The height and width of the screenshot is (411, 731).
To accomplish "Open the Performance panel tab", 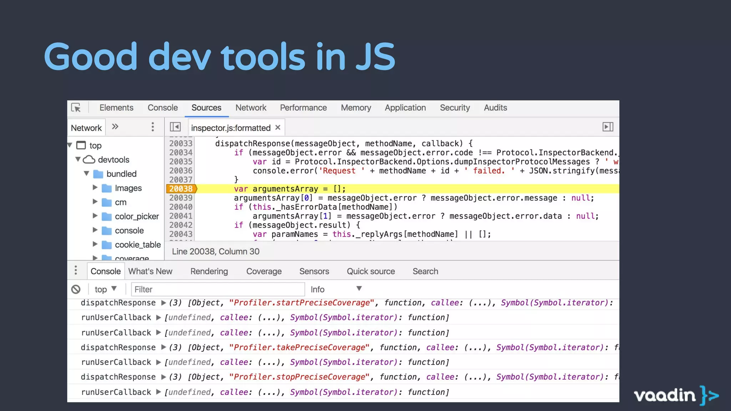I will 303,108.
